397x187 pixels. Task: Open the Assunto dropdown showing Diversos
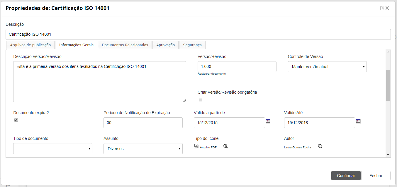(143, 149)
